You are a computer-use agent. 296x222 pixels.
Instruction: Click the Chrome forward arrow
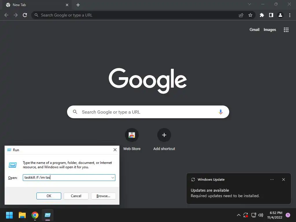pos(16,15)
